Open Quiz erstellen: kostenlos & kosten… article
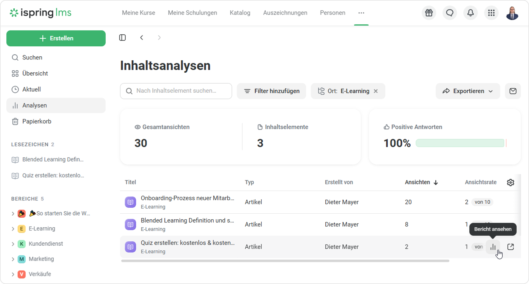Screen dimensions: 529x284 click(x=188, y=243)
